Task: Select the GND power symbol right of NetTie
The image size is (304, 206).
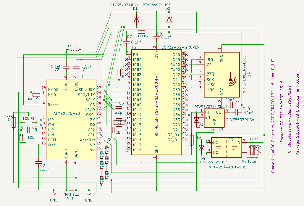Action: pyautogui.click(x=89, y=194)
